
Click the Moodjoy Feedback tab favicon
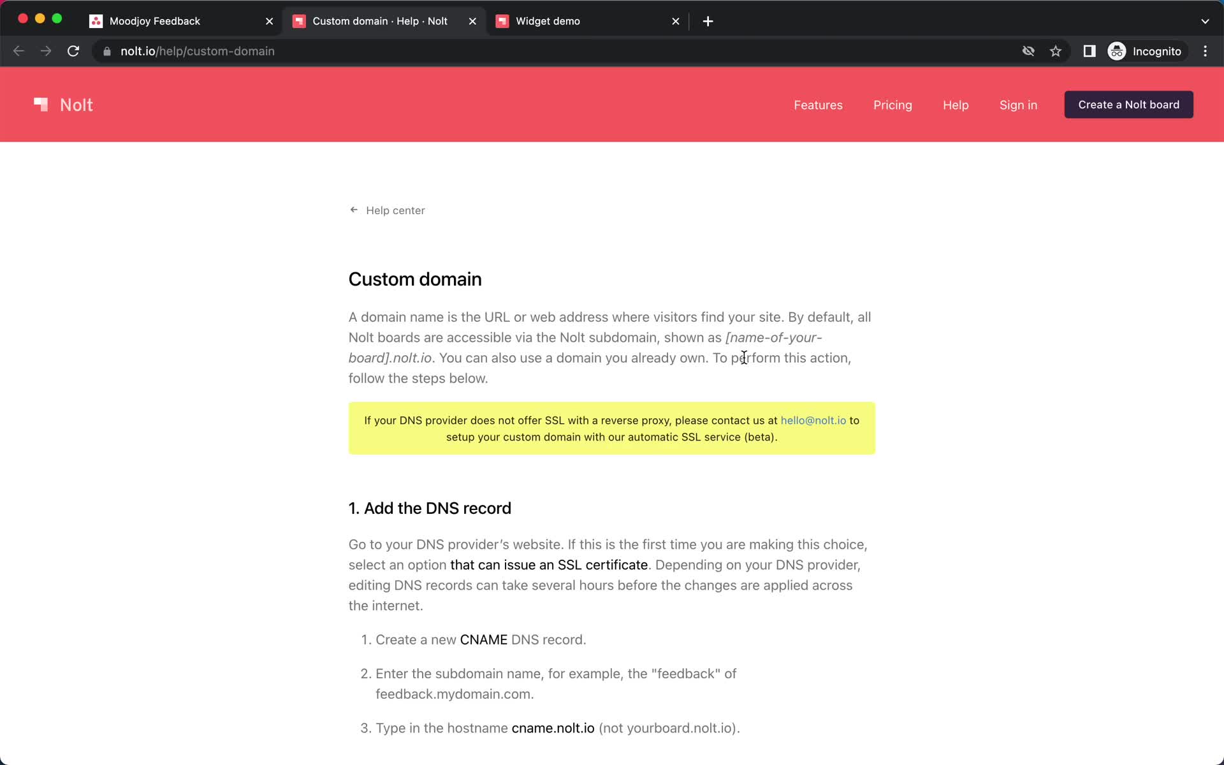pos(95,21)
